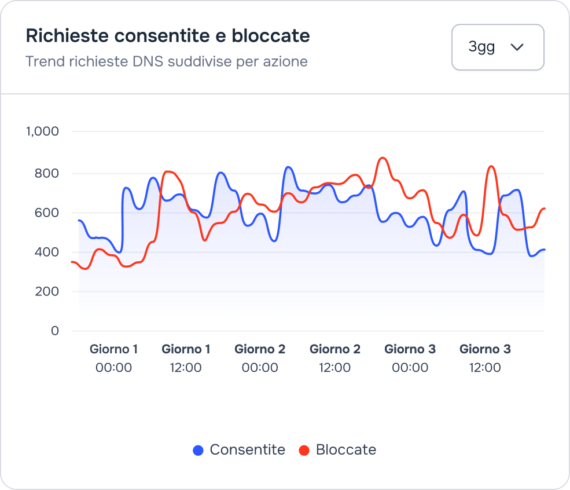Select the Giorno 2 12:00 axis label

coord(335,358)
